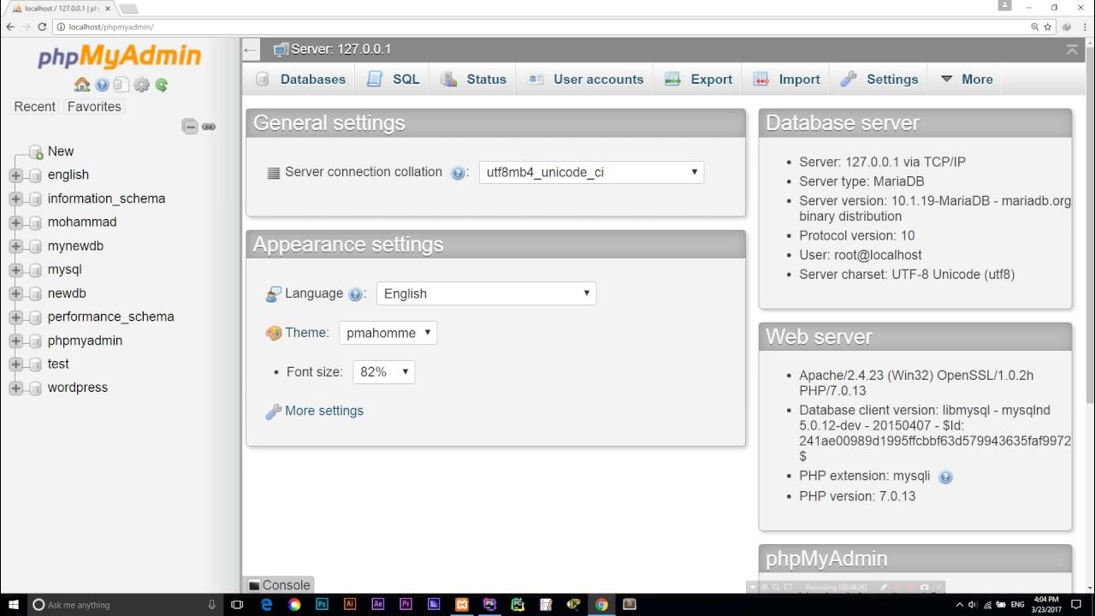Image resolution: width=1095 pixels, height=616 pixels.
Task: Click the phpMyAdmin logo
Action: pyautogui.click(x=120, y=57)
